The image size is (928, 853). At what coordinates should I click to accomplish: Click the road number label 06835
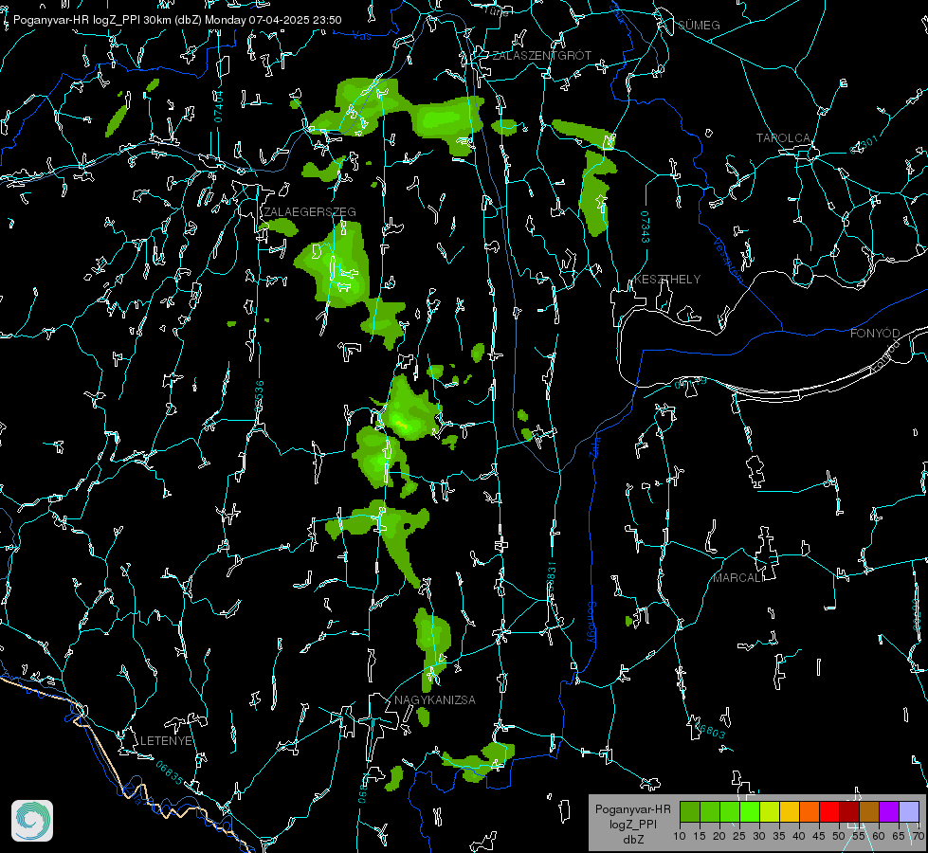pyautogui.click(x=170, y=772)
